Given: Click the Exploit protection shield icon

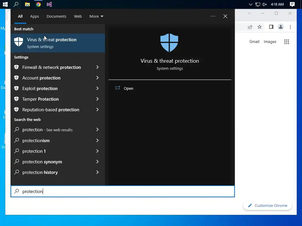Looking at the screenshot, I should (17, 88).
